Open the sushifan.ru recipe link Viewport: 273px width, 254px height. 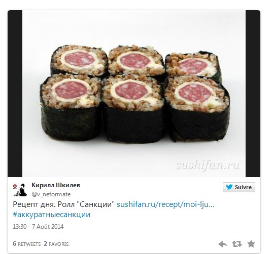coord(165,204)
